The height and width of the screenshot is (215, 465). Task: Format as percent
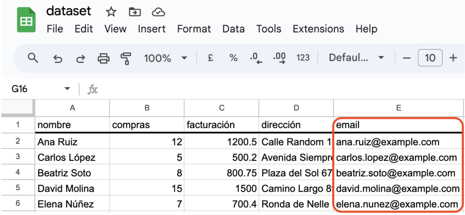coord(233,58)
